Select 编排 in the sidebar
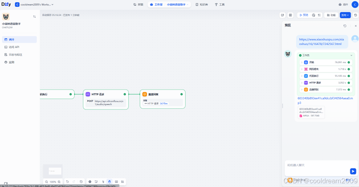 (19, 39)
